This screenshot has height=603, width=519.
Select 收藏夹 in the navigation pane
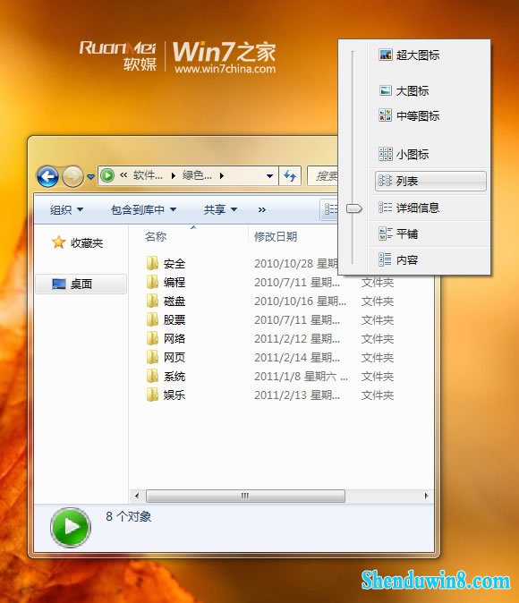click(x=78, y=242)
